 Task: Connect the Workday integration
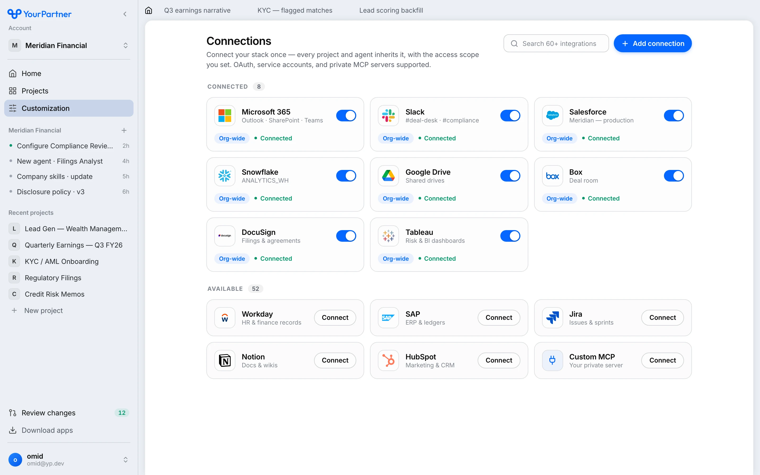pyautogui.click(x=335, y=318)
